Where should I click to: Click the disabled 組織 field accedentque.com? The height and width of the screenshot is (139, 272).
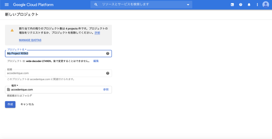[x=58, y=73]
